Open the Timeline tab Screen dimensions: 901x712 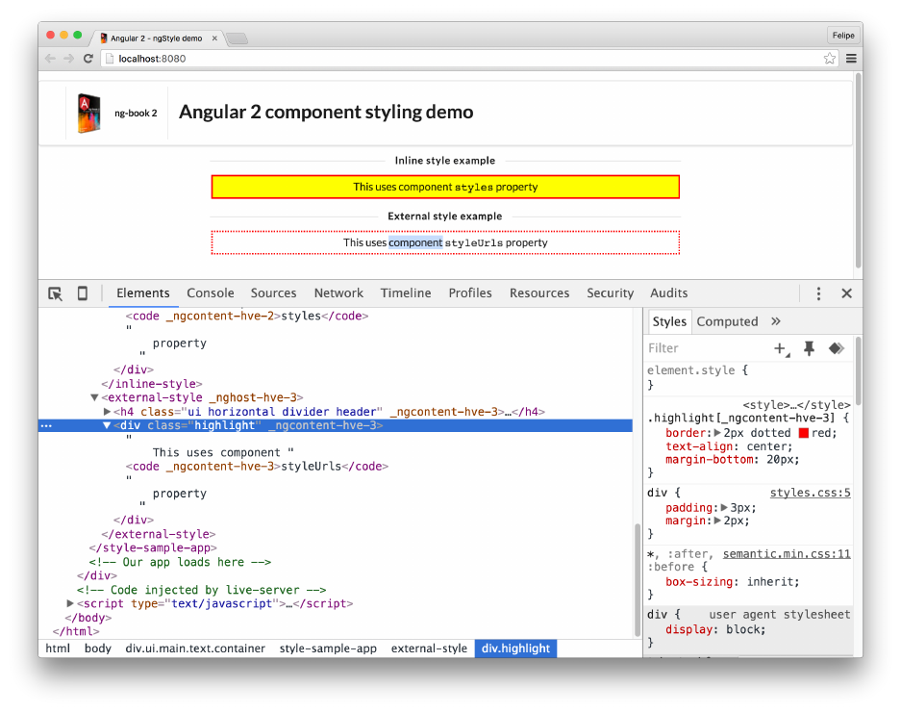(406, 293)
